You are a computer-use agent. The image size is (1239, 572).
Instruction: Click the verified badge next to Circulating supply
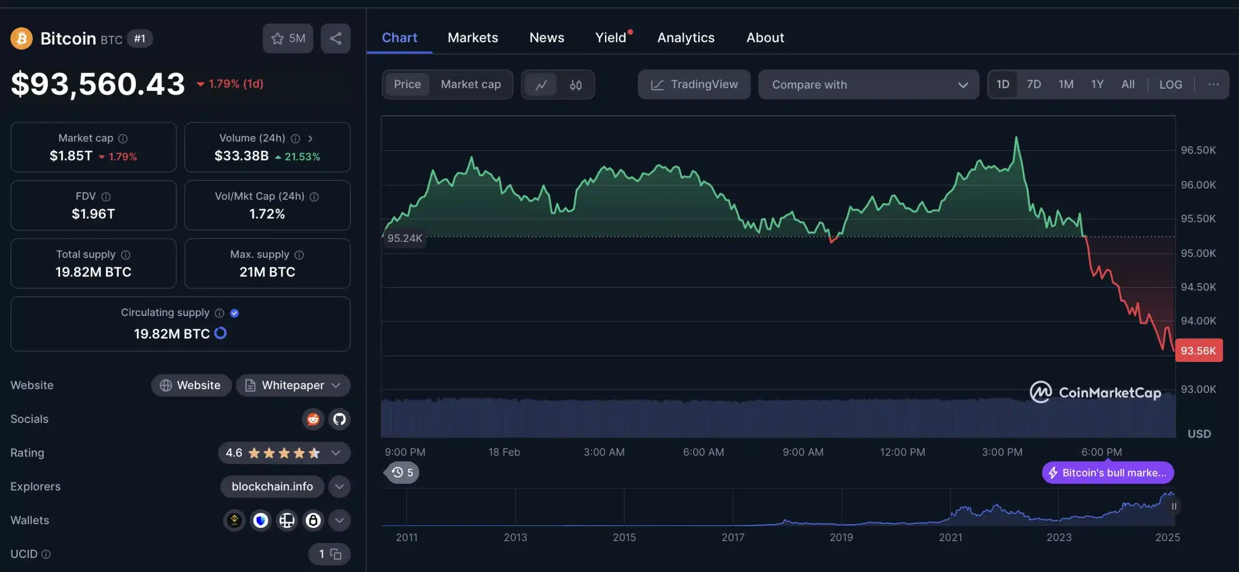point(234,313)
